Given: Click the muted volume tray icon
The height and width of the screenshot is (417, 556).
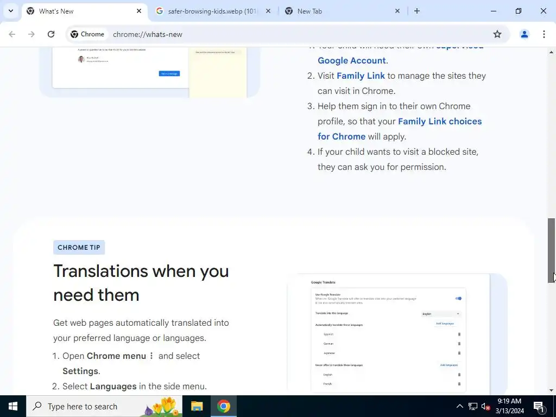Looking at the screenshot, I should [x=485, y=406].
